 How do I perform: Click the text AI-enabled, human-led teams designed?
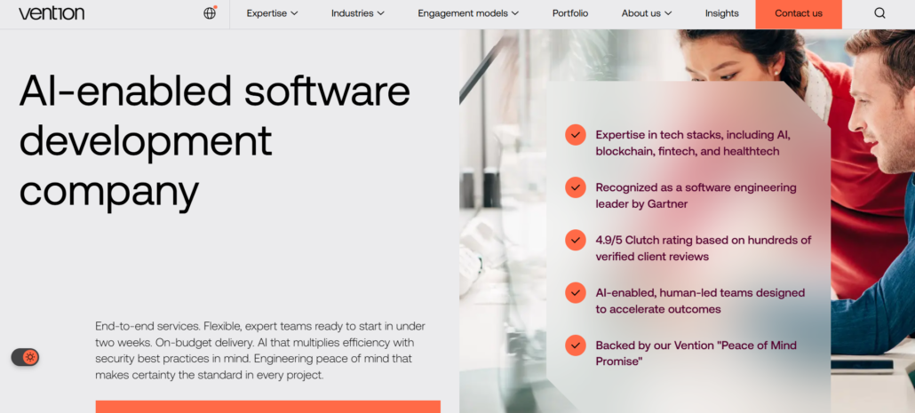coord(700,300)
